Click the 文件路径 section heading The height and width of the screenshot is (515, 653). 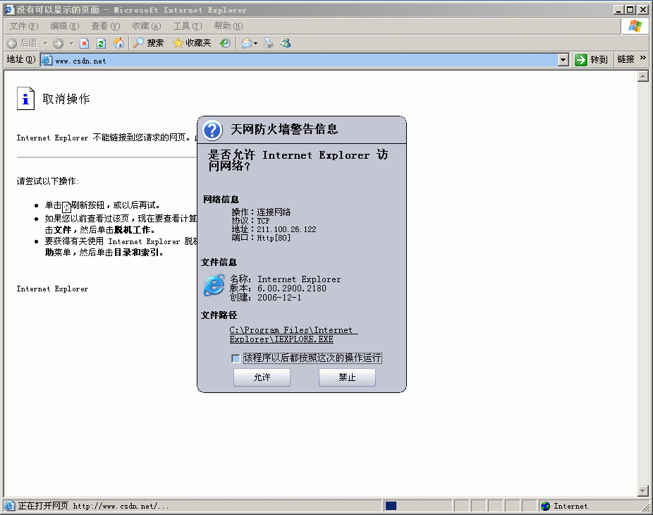click(219, 315)
